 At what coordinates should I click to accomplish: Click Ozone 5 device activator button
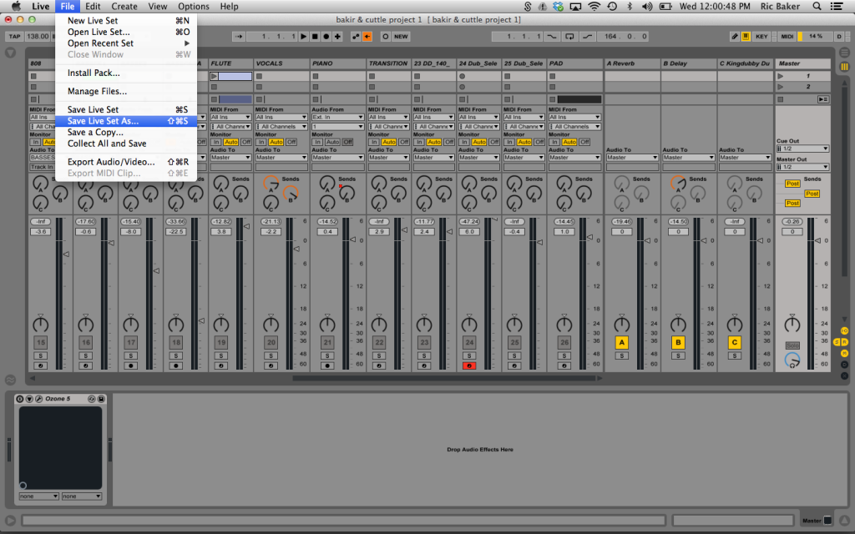(x=20, y=399)
